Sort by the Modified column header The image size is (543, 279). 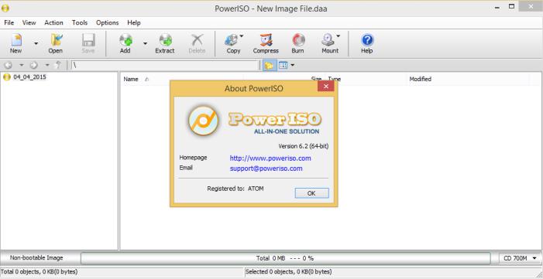pyautogui.click(x=420, y=79)
